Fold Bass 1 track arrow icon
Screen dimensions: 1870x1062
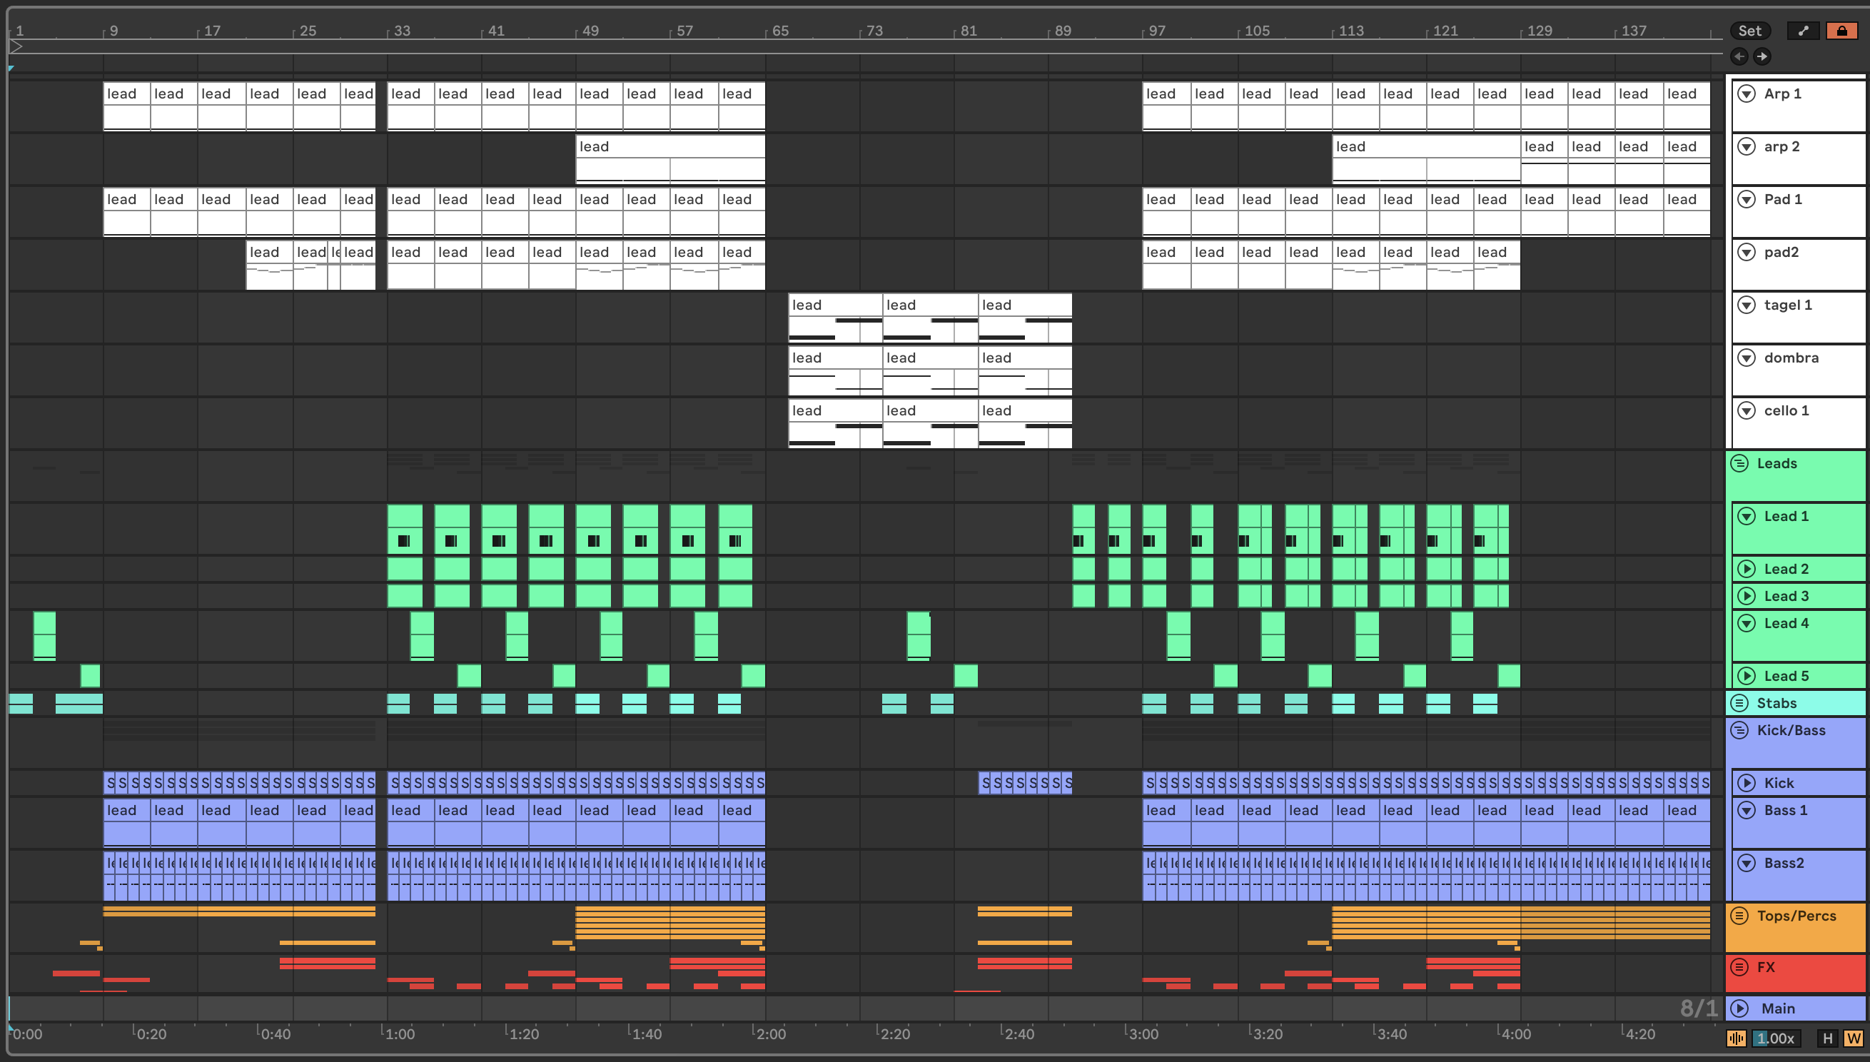1746,810
